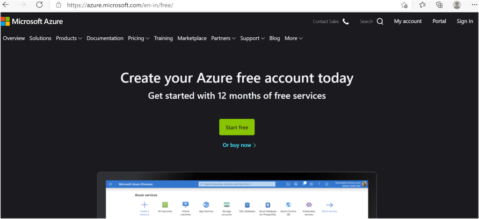Click the Contact Sales phone icon
Viewport: 479px width, 219px height.
pyautogui.click(x=346, y=21)
